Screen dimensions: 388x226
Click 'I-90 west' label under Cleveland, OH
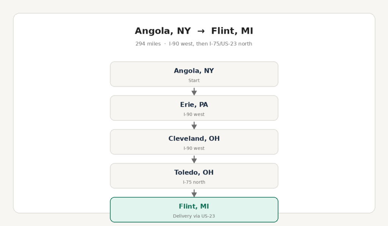click(194, 148)
